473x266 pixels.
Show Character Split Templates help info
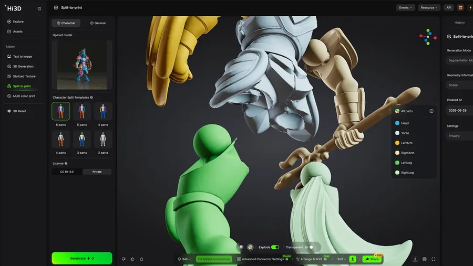click(91, 97)
